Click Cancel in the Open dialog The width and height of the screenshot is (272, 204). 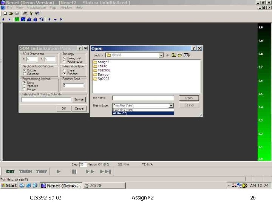click(x=189, y=105)
